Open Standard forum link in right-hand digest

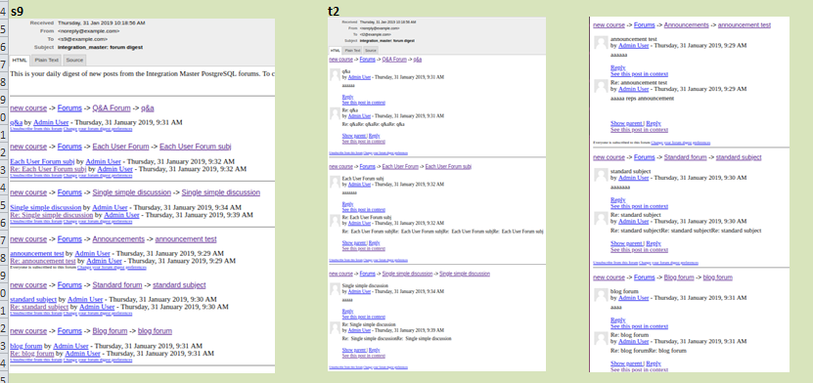click(x=686, y=157)
